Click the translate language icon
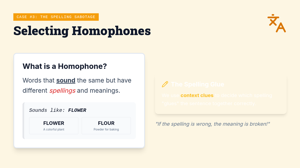This screenshot has height=168, width=300. coord(276,23)
